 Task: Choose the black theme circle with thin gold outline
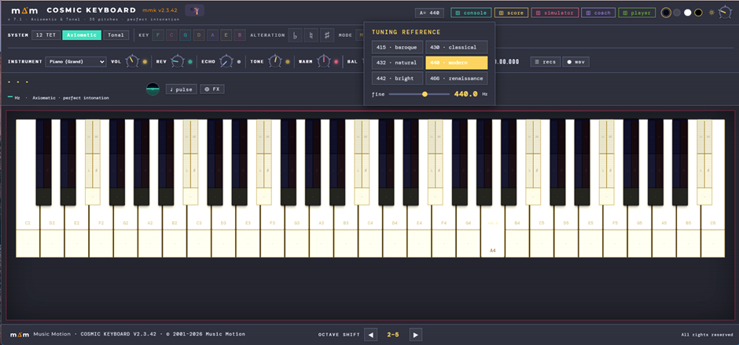tap(698, 13)
